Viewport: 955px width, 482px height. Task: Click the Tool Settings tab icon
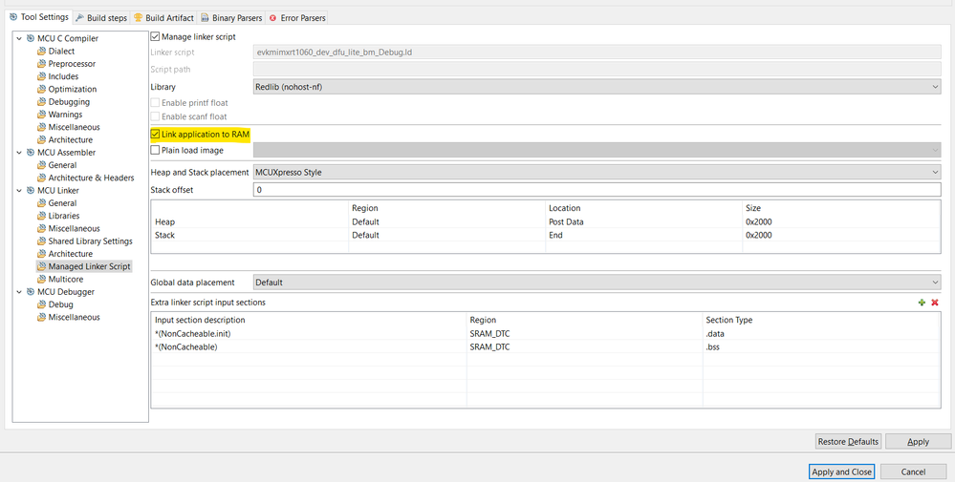tap(13, 17)
